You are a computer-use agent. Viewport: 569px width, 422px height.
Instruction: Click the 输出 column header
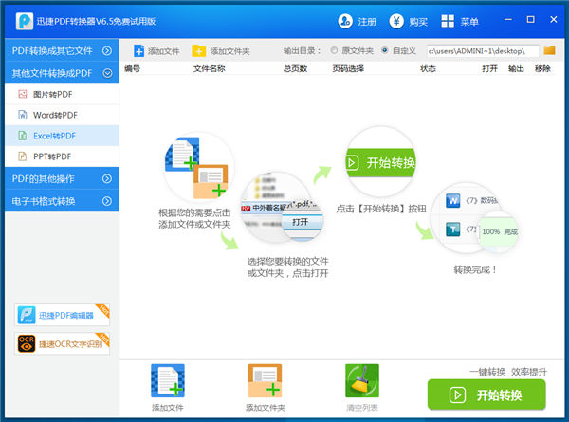516,68
